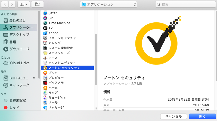Open iCloud Drive in the sidebar
217x121 pixels.
(x=19, y=63)
